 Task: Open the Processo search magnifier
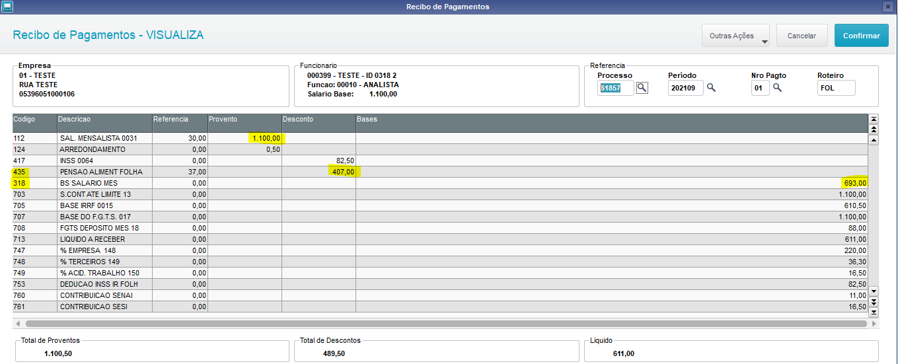(x=642, y=88)
